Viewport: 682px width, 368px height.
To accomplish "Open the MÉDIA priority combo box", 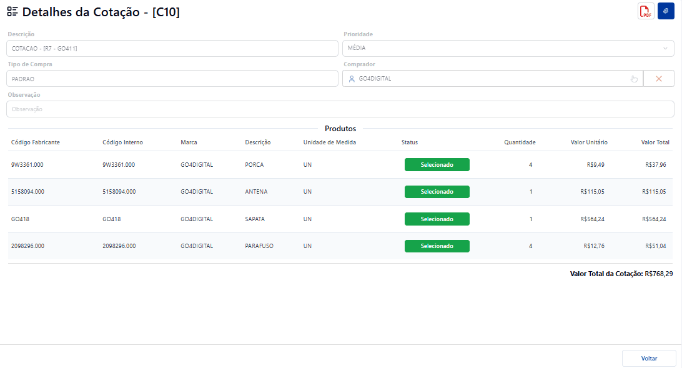I will [508, 48].
